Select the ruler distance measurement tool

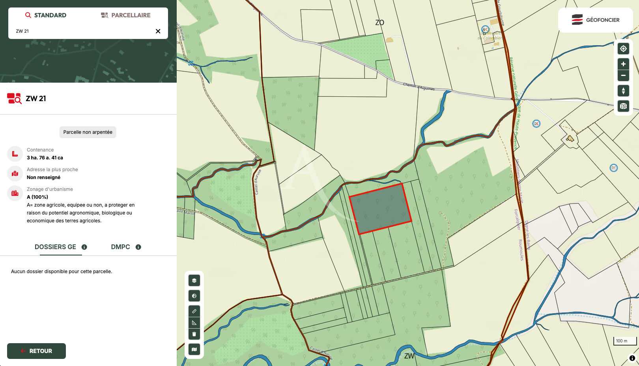[194, 311]
